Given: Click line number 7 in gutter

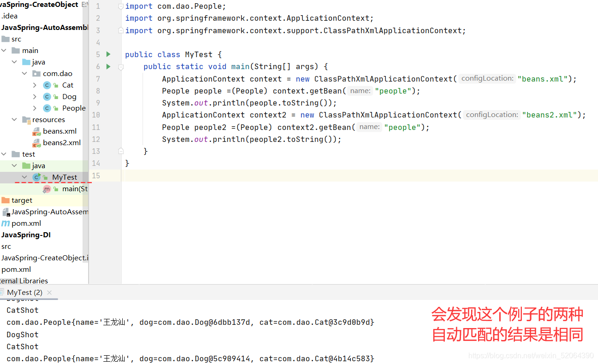Looking at the screenshot, I should pos(98,79).
